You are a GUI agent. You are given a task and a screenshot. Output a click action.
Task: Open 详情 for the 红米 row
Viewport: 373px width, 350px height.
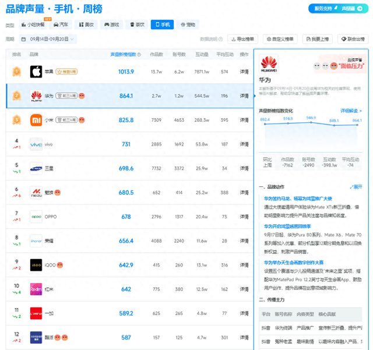click(244, 289)
